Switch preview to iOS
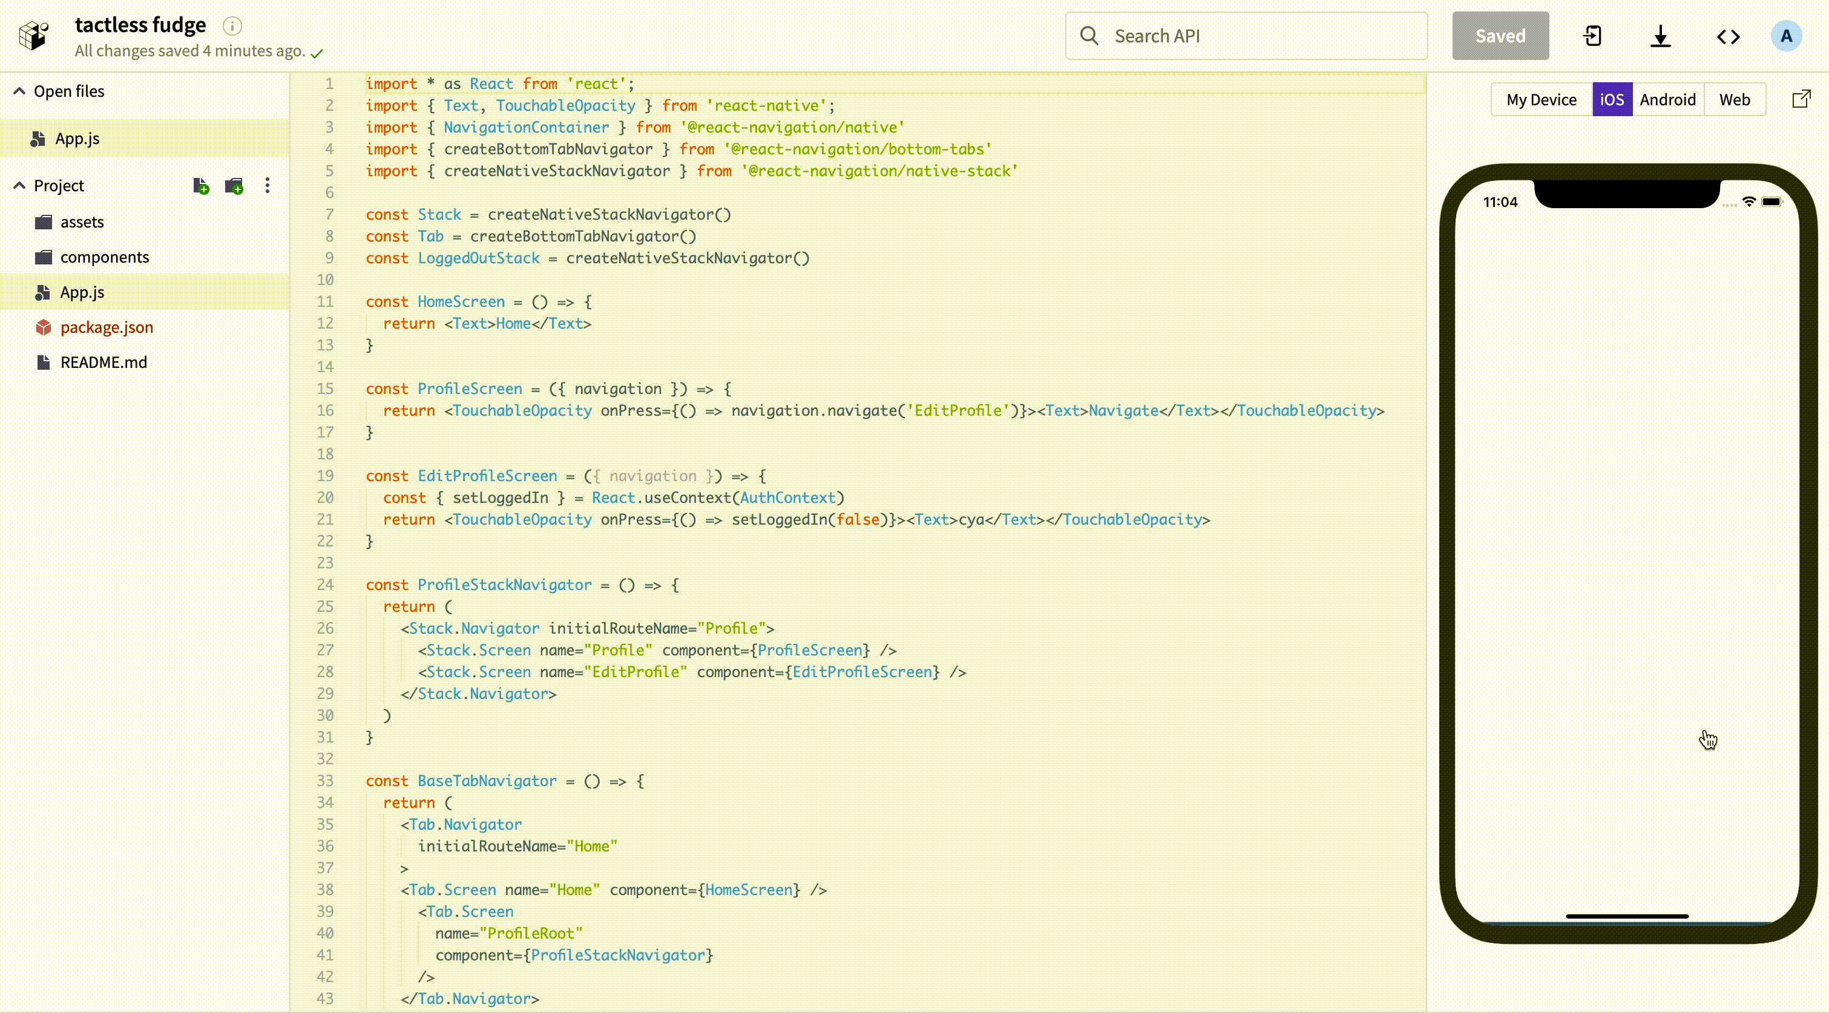 click(x=1612, y=99)
